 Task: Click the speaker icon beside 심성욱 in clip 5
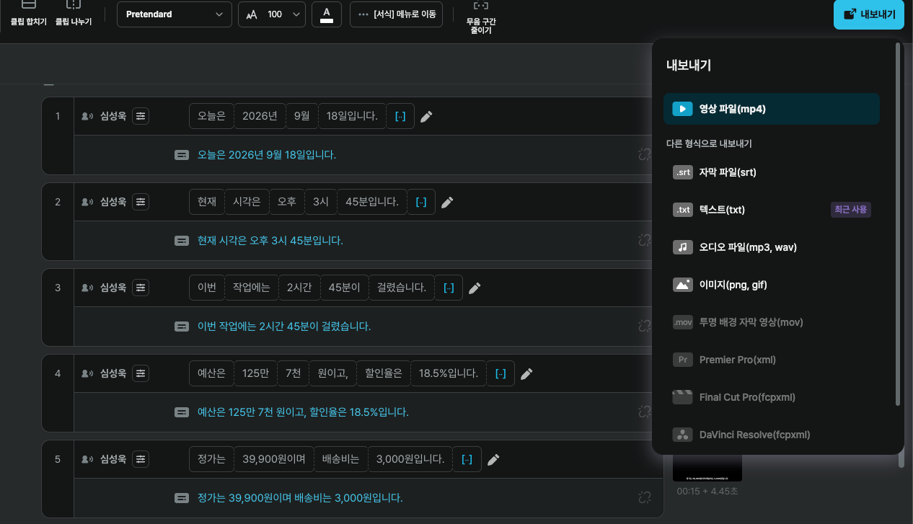tap(87, 459)
